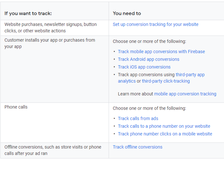This screenshot has width=224, height=170.
Task: Click Track calls from ads link
Action: [138, 118]
